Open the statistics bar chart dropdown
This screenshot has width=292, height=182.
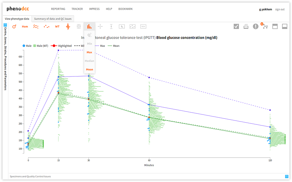pos(89,26)
